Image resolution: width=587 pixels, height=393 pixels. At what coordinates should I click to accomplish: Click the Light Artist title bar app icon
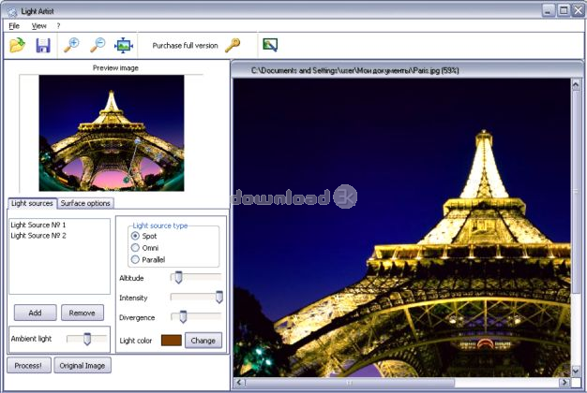click(12, 11)
